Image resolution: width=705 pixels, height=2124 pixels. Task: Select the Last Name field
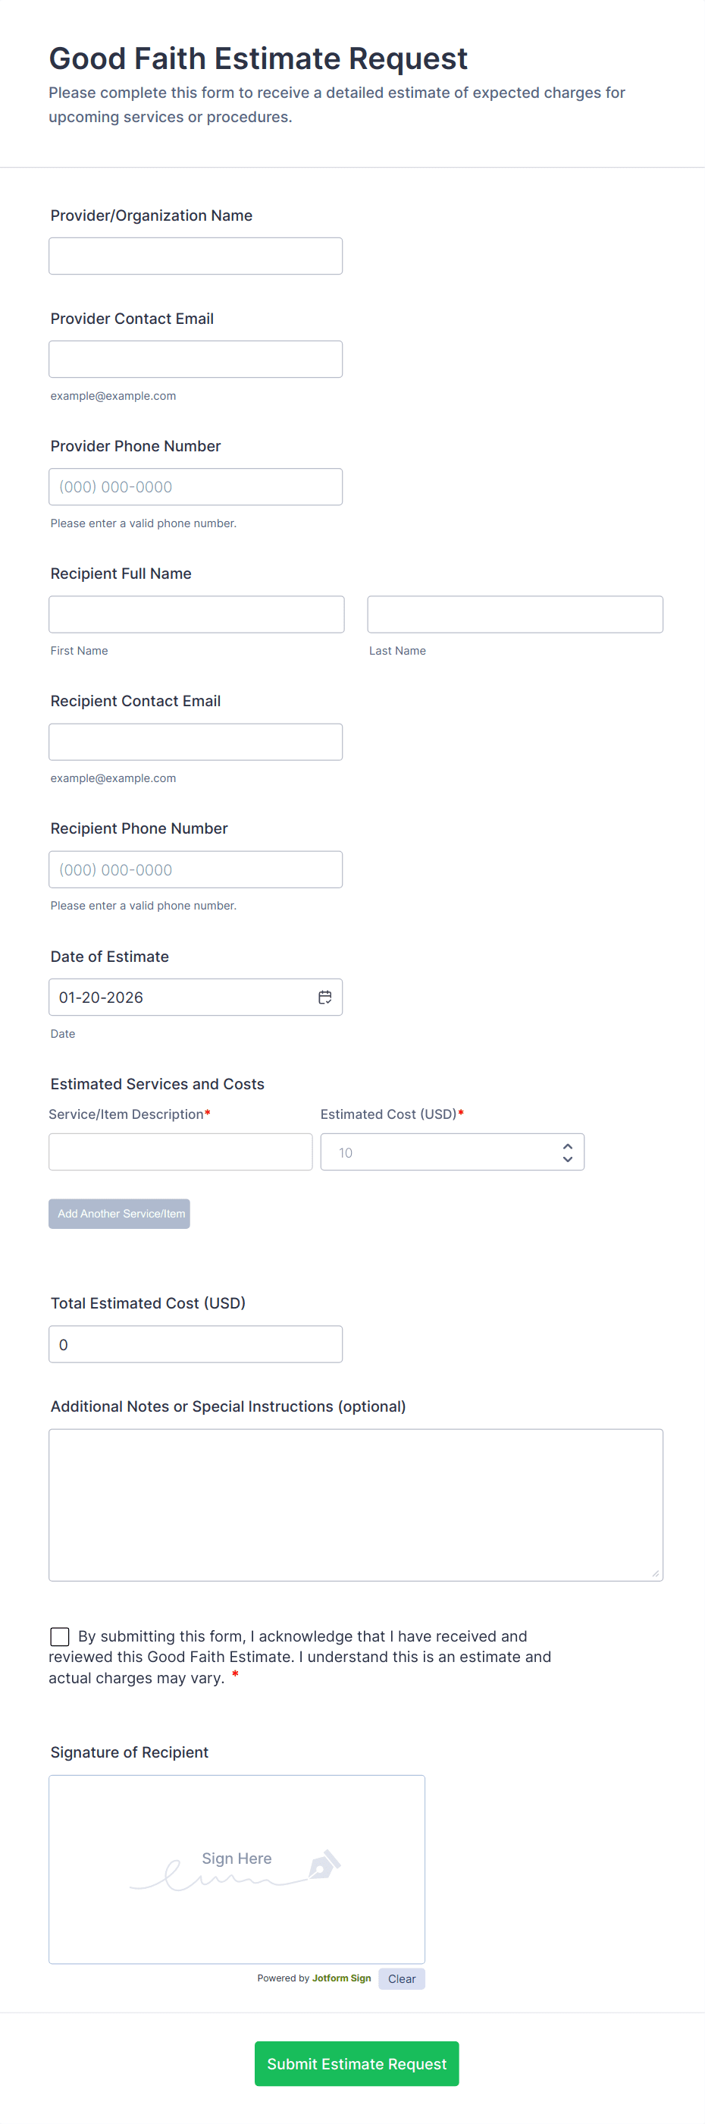[x=515, y=614]
